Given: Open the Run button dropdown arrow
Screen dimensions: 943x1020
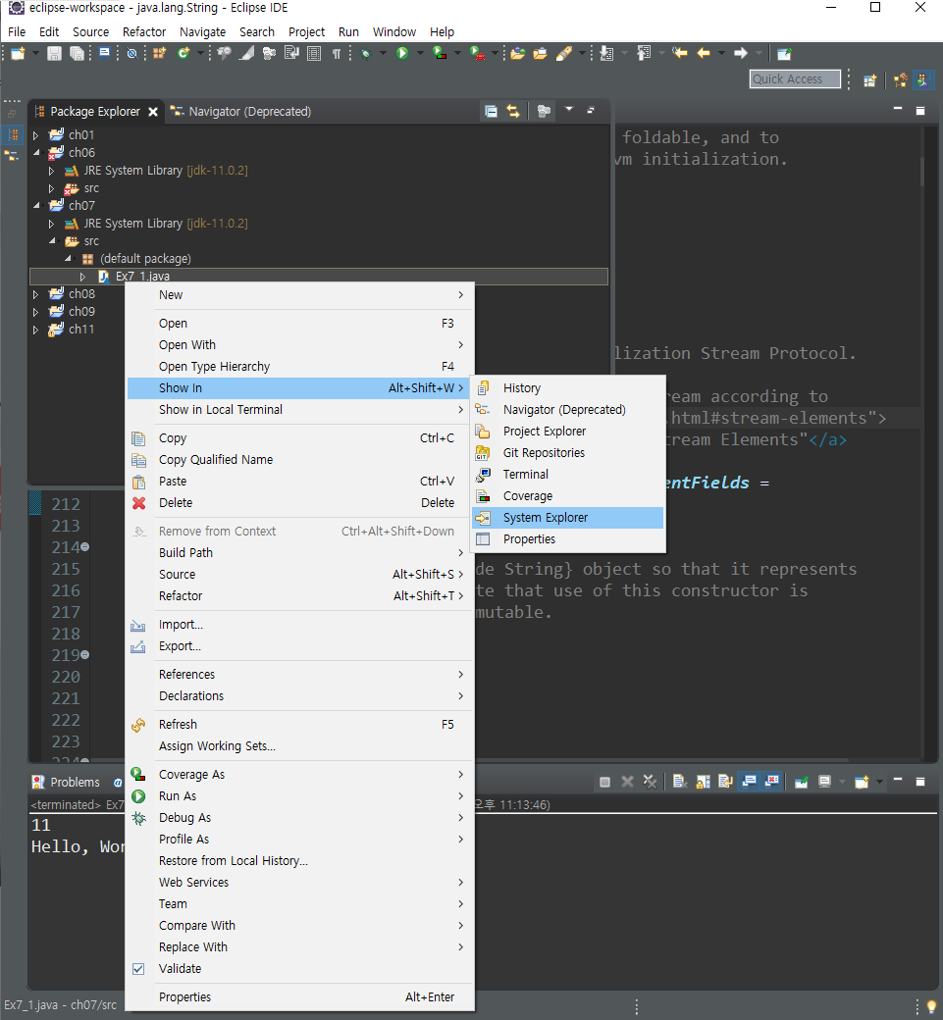Looking at the screenshot, I should point(420,53).
